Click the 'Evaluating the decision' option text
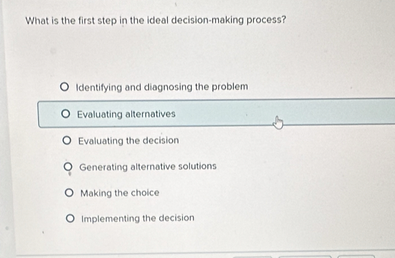395x258 pixels. [128, 141]
